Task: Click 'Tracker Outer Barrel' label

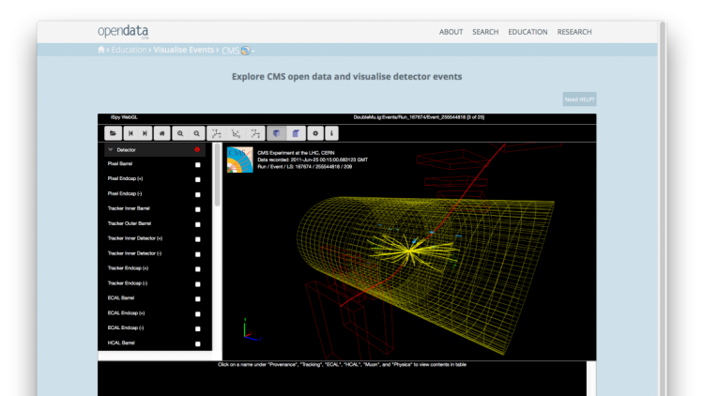Action: [130, 223]
